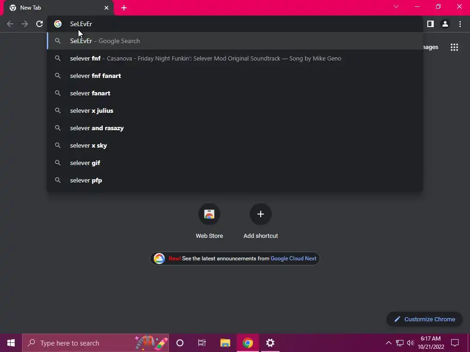Select the 'SeLEvEr - Google Search' suggestion
This screenshot has width=470, height=352.
click(x=235, y=41)
